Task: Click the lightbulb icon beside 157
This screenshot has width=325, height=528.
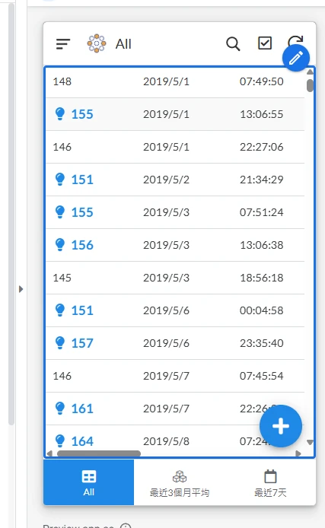Action: tap(60, 343)
